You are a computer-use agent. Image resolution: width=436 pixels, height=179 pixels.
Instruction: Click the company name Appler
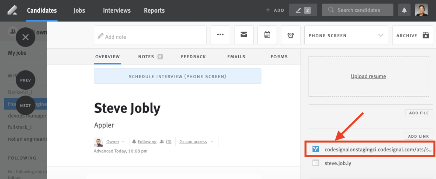pos(104,125)
